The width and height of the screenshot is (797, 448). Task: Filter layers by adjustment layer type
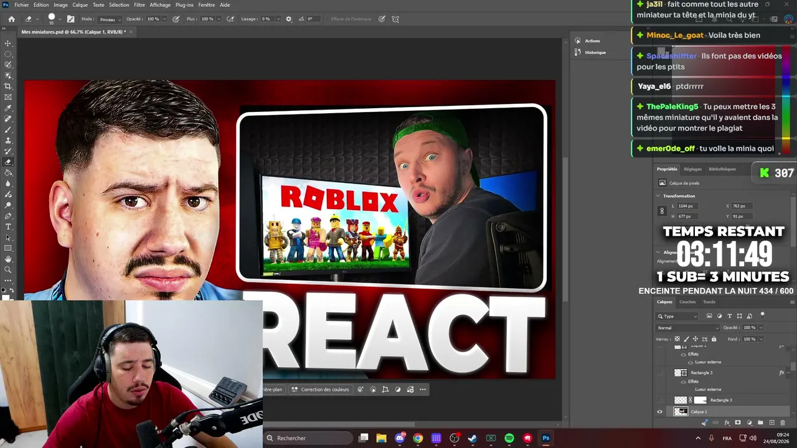[720, 316]
